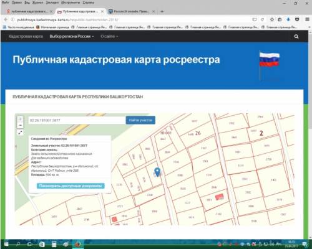Zoom out the map with the minus control

pos(20,125)
